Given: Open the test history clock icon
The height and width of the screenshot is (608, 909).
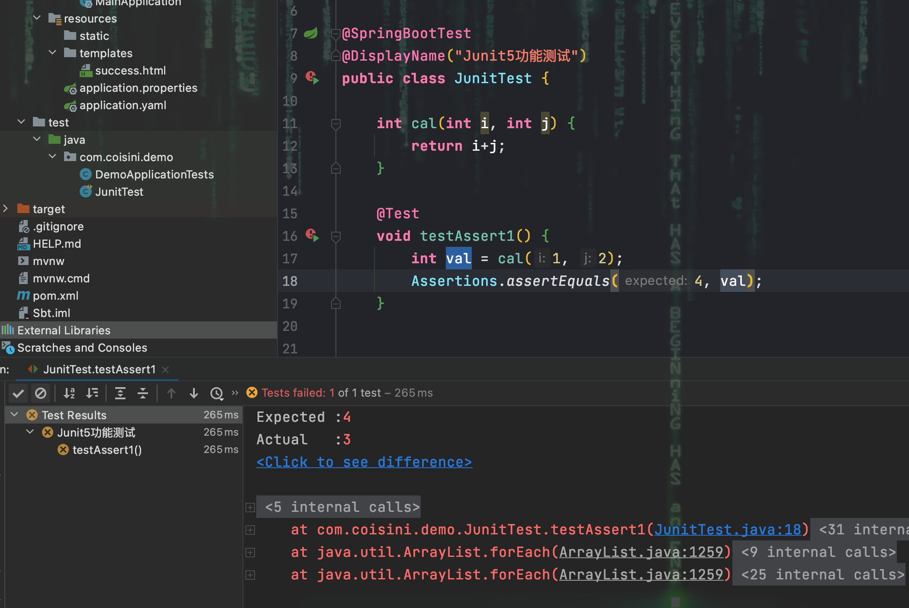Looking at the screenshot, I should point(217,393).
